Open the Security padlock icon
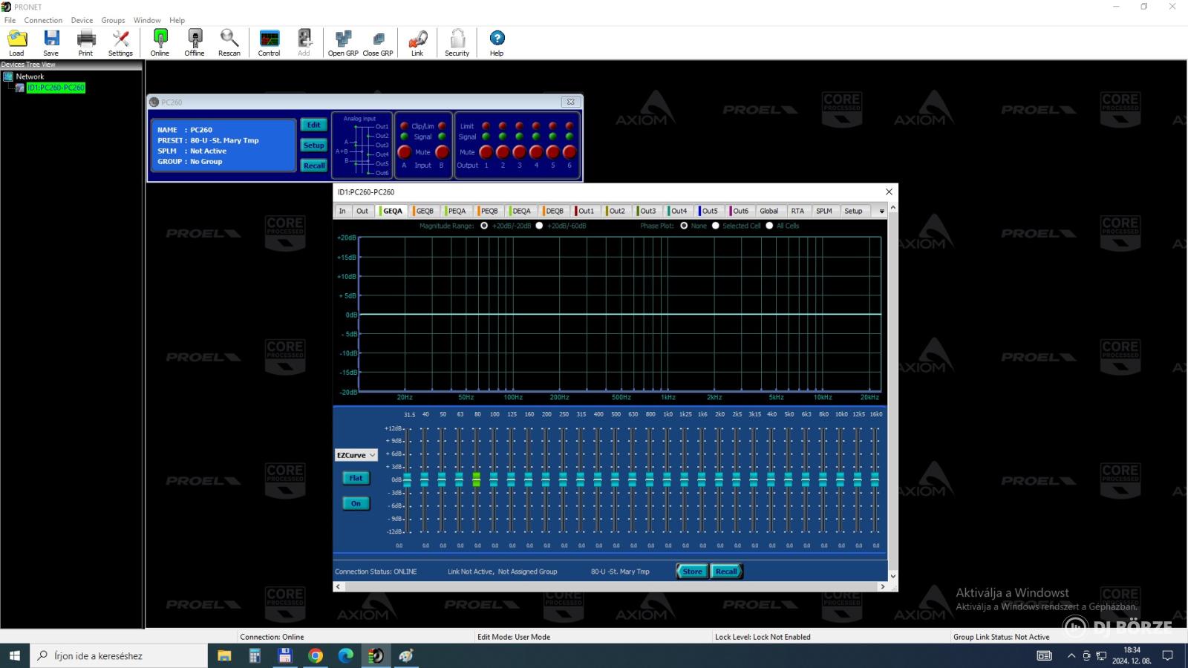This screenshot has width=1188, height=668. [457, 39]
